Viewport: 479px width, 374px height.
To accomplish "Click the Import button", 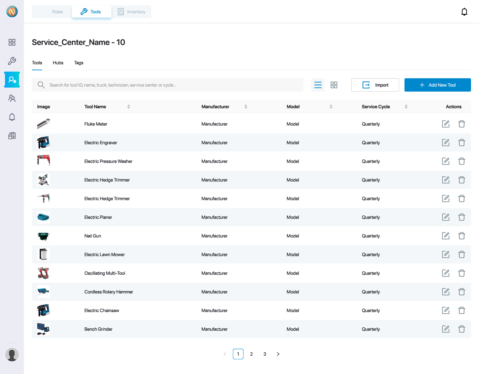I will point(375,85).
